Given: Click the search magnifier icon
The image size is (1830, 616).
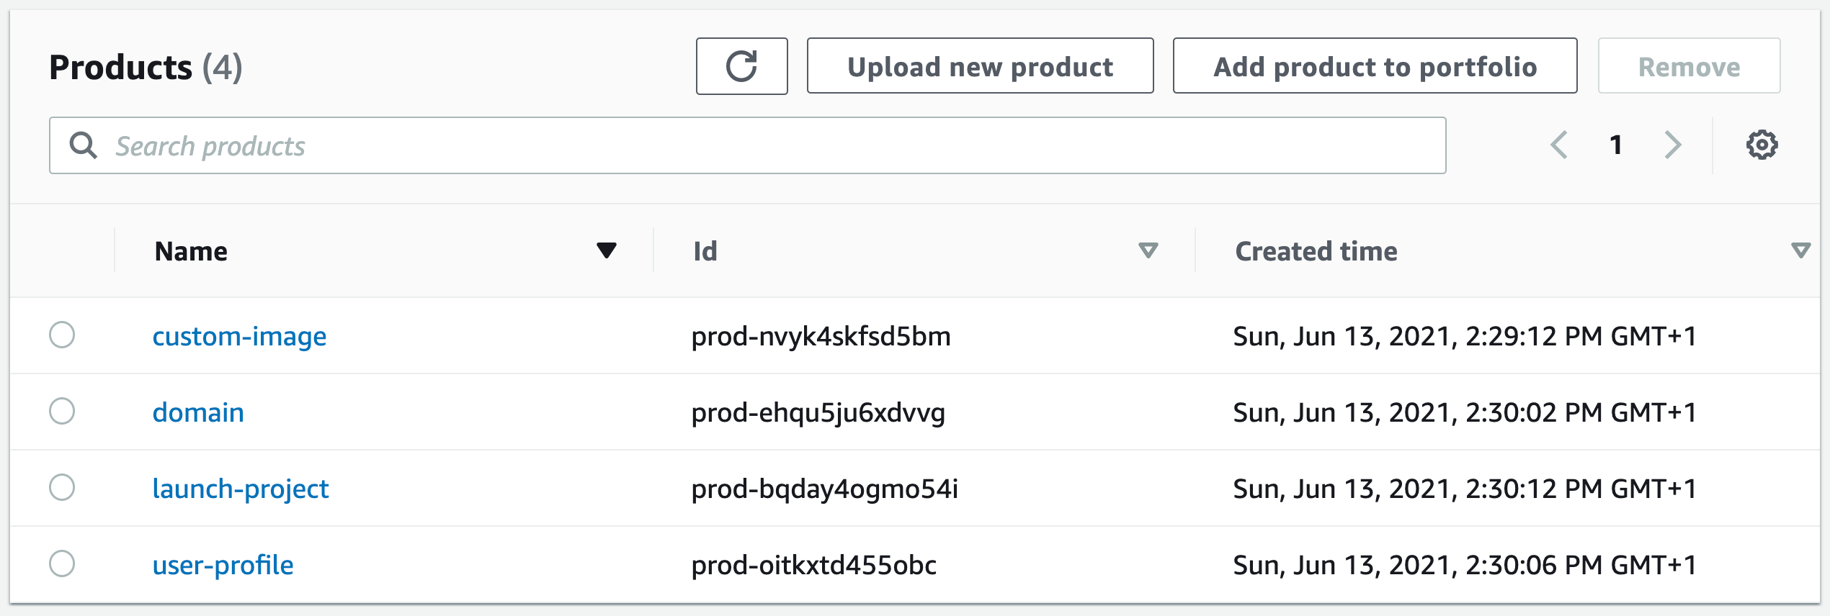Looking at the screenshot, I should 83,145.
